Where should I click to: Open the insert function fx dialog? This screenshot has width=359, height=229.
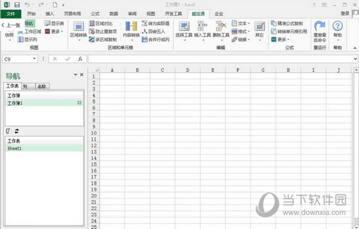point(80,59)
